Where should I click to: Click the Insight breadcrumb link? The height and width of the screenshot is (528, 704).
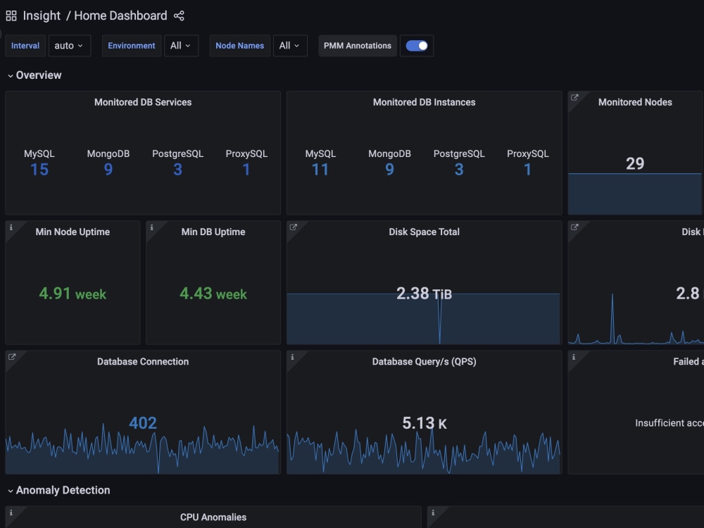tap(42, 15)
